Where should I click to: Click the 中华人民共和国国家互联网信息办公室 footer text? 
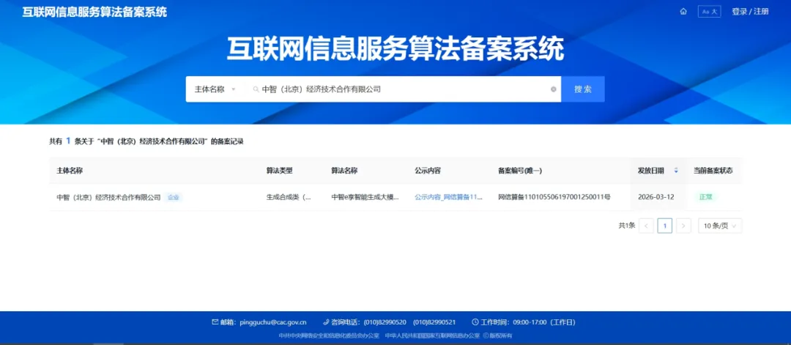[x=432, y=336]
